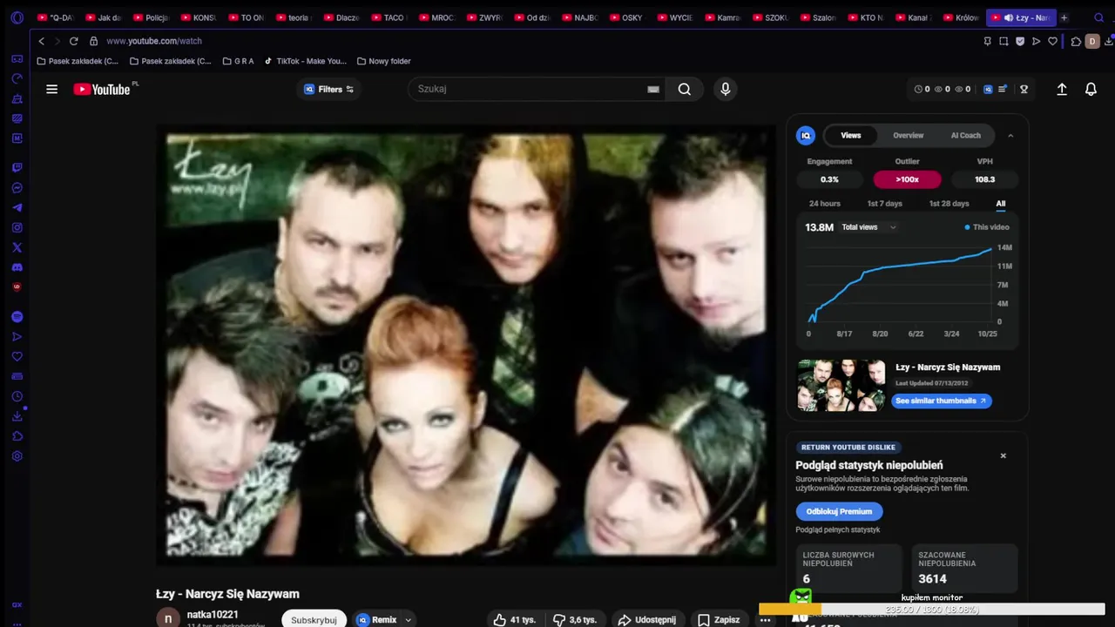Go back to previous page
1115x627 pixels.
coord(41,41)
